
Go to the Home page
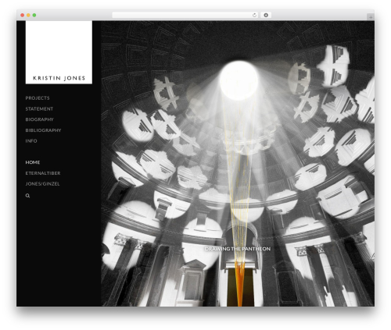tap(33, 162)
